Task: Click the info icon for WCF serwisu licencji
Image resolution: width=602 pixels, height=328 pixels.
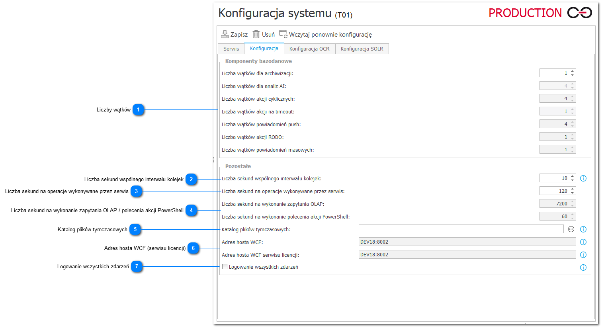Action: [583, 255]
